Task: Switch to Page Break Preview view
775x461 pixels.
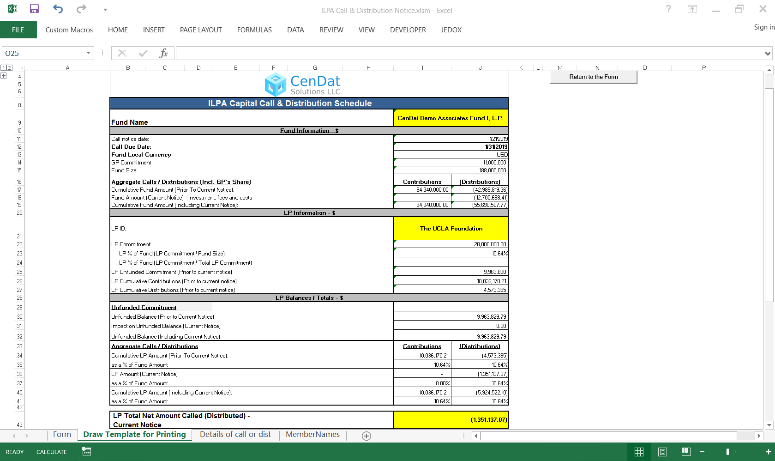Action: coord(686,452)
